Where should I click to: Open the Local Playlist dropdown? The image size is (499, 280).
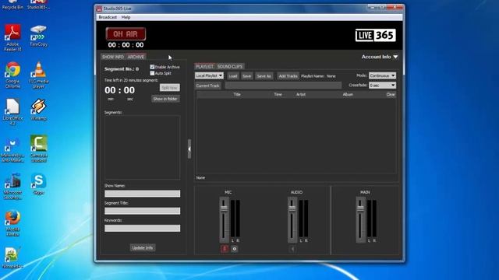point(209,76)
